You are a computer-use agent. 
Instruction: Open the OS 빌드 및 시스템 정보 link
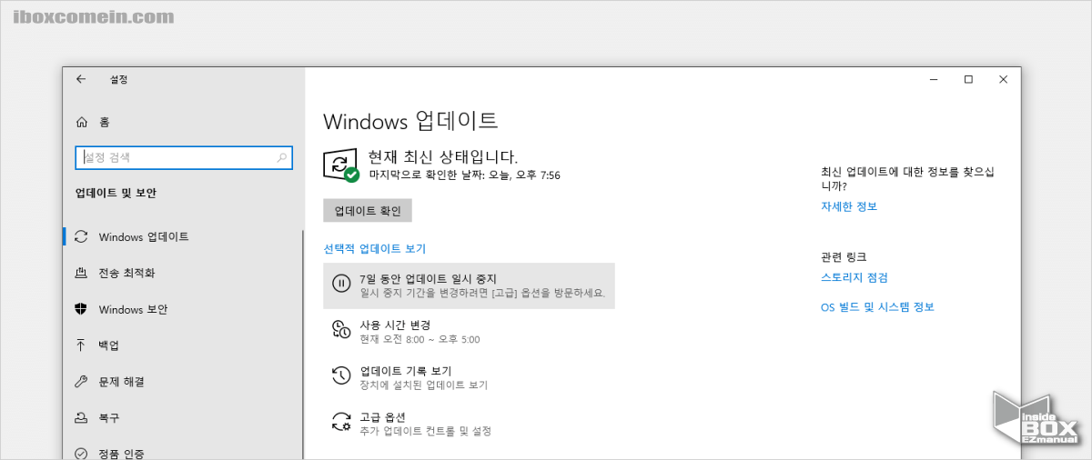(877, 306)
